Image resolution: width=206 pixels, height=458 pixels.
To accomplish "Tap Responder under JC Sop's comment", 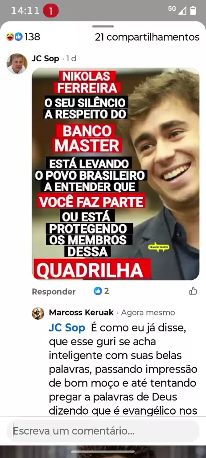I will tap(54, 292).
